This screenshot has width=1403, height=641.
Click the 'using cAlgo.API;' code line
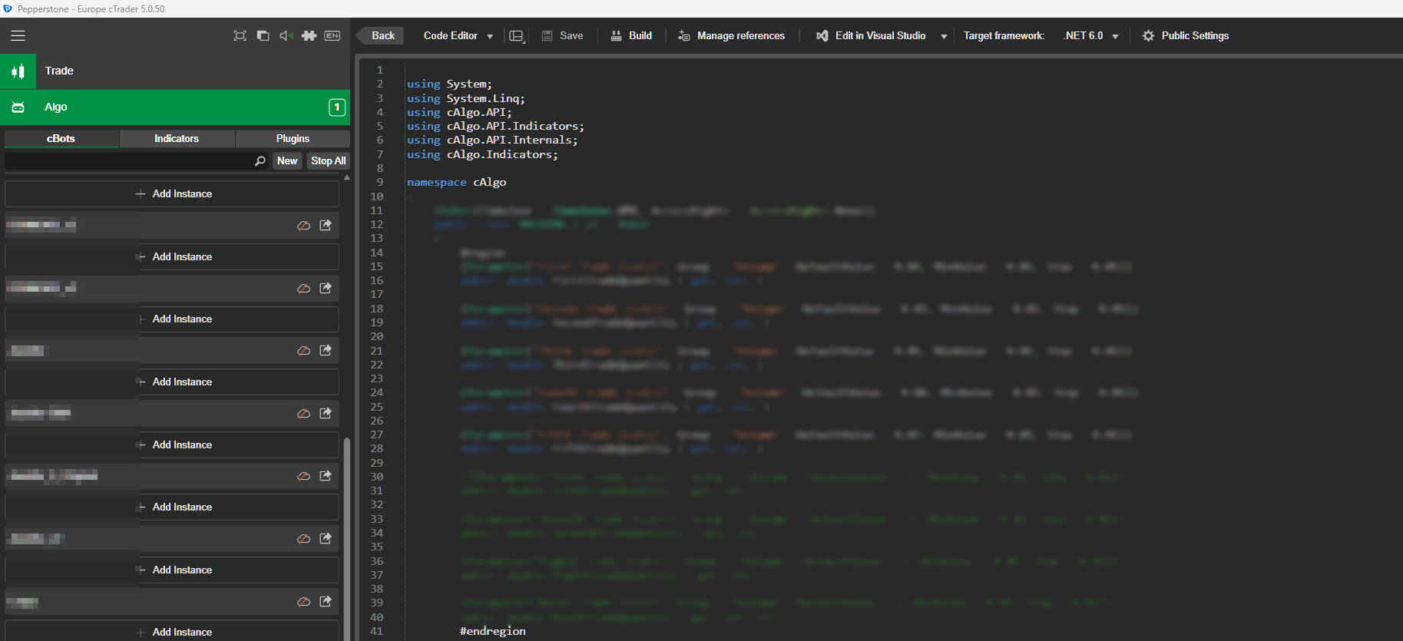459,112
